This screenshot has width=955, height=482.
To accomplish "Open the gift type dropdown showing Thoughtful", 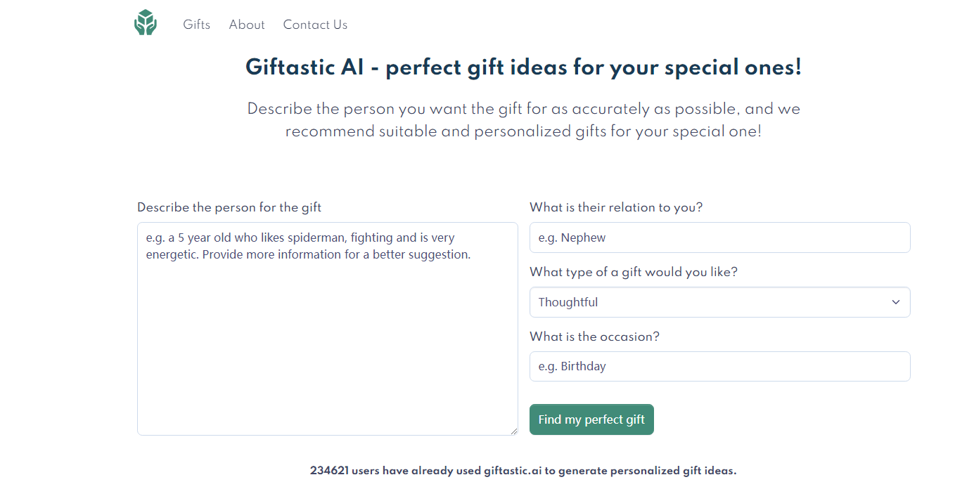I will 719,302.
